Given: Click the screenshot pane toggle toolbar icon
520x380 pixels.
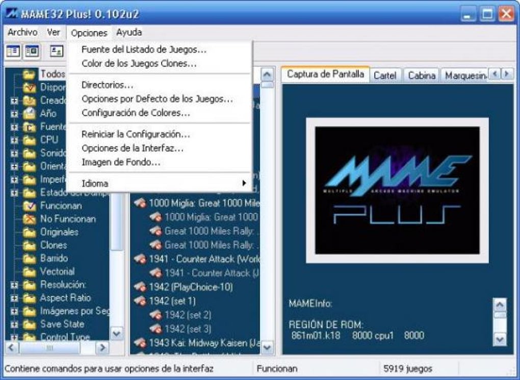Looking at the screenshot, I should (x=32, y=51).
